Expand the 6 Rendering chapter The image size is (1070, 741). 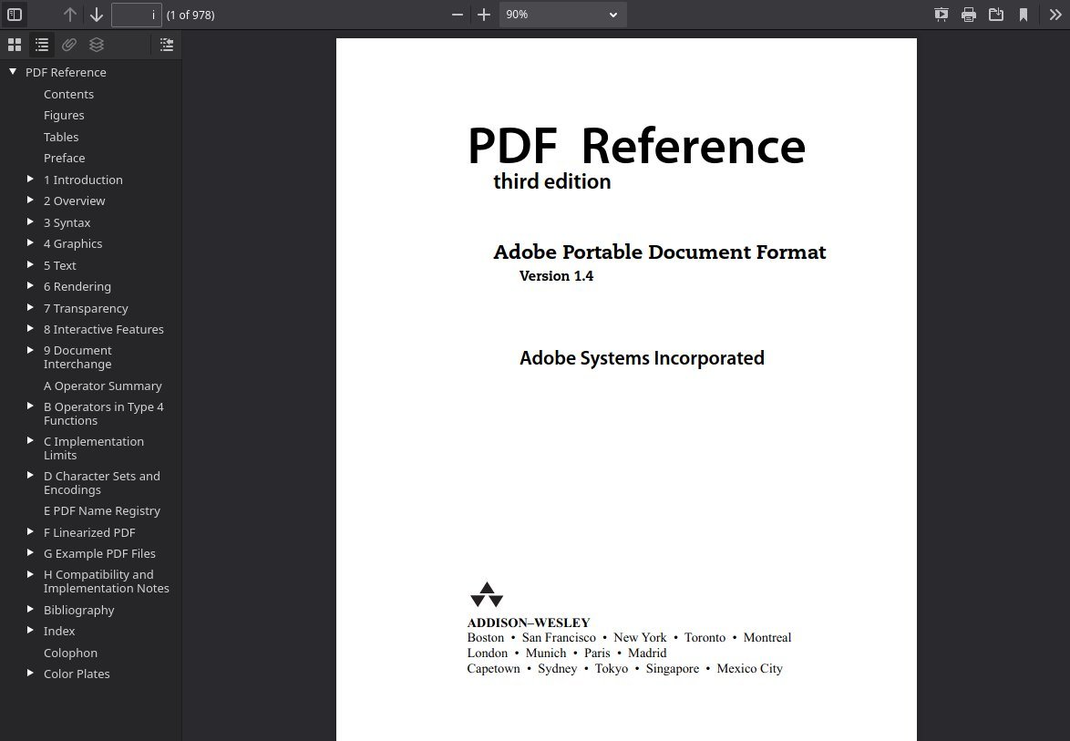30,286
